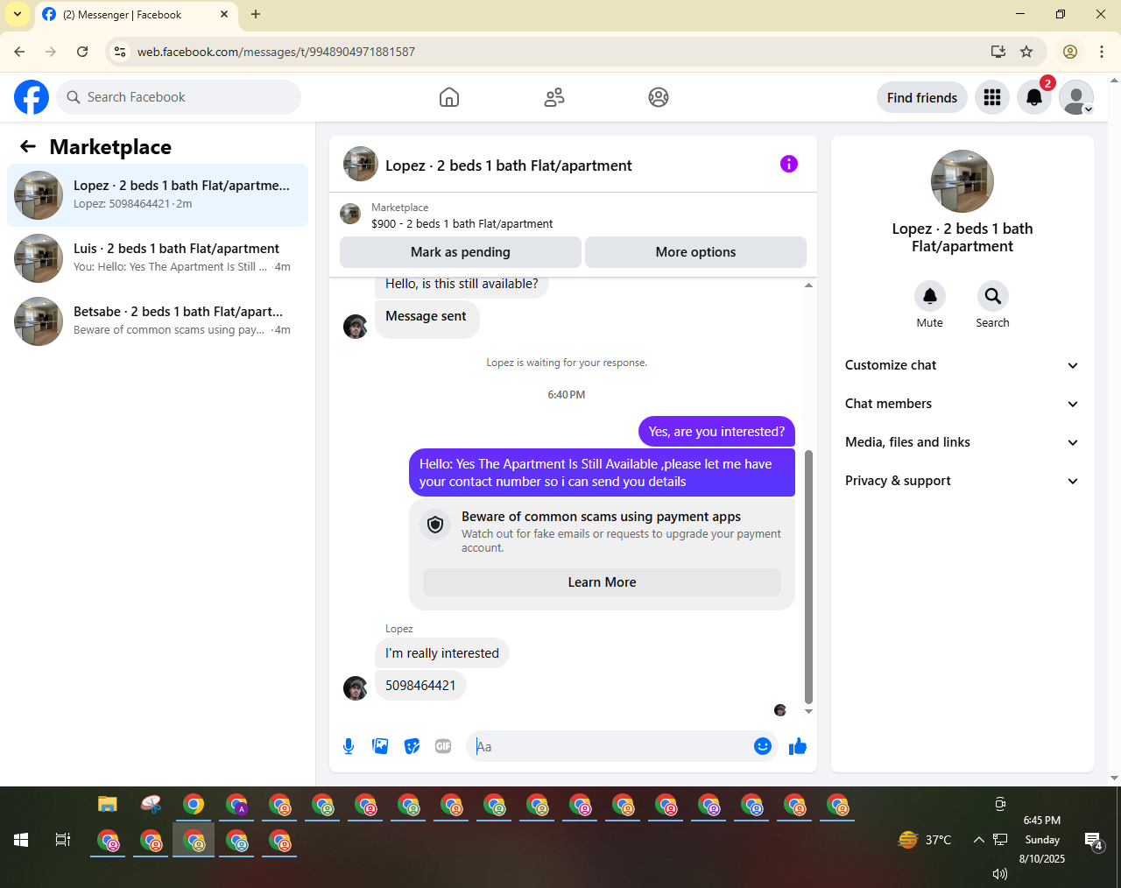Open the emoji picker in message box
Viewport: 1121px width, 888px height.
pos(763,746)
